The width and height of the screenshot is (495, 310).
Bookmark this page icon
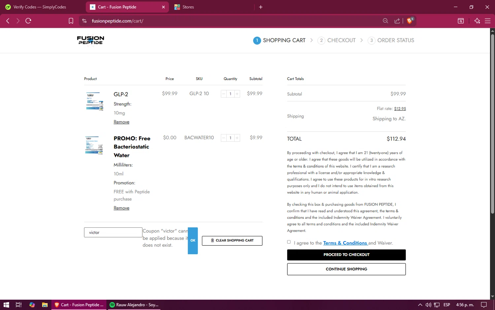71,21
